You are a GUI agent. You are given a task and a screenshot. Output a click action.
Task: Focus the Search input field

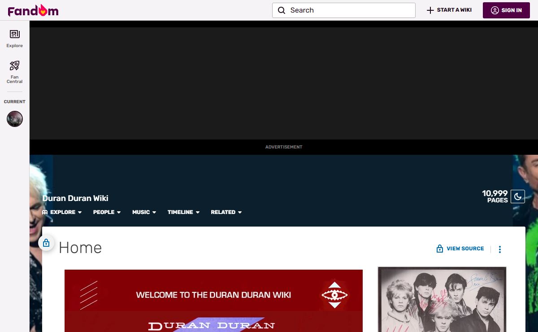tap(344, 10)
